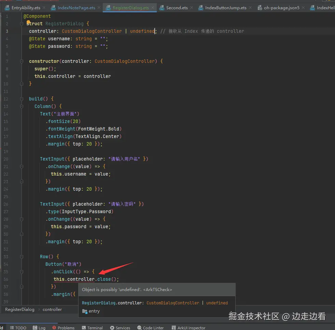Click the @State username declaration

(68, 39)
